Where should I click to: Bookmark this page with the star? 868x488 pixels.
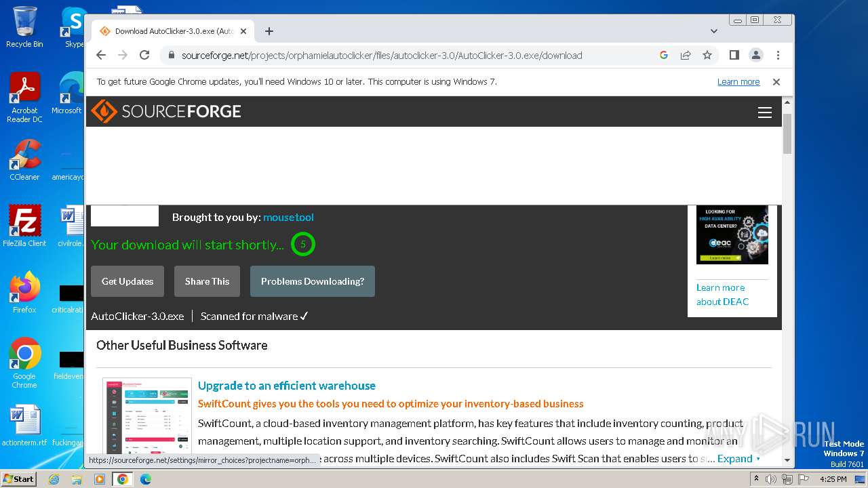707,55
